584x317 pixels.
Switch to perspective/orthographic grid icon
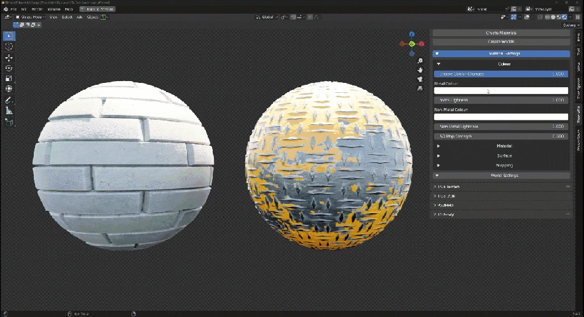click(420, 88)
